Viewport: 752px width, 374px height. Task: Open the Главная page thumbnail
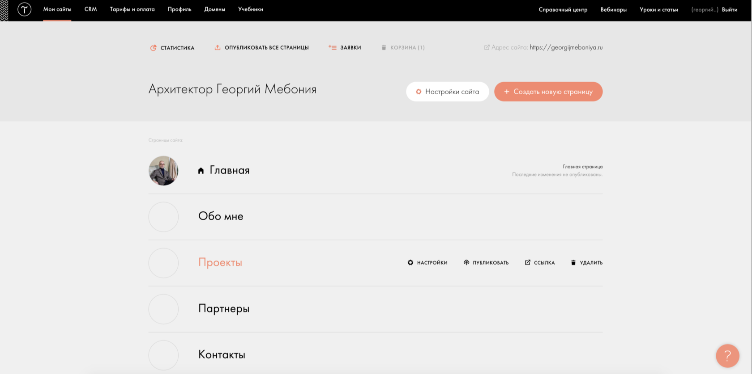click(x=163, y=171)
